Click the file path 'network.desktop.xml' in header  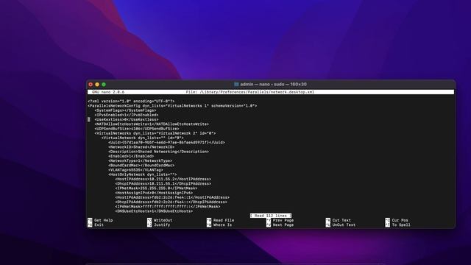coord(292,92)
